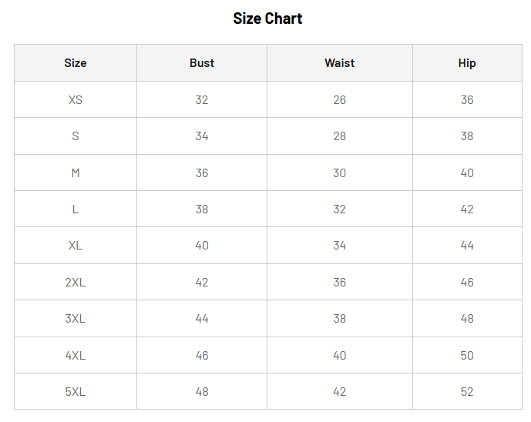
Task: Click the hip value for size 5XL
Action: [x=467, y=392]
